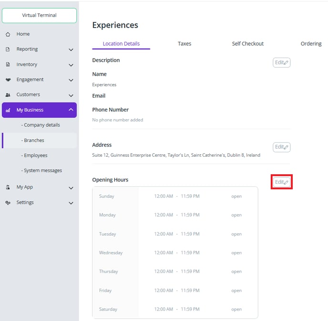Expand the Settings menu chevron

(x=71, y=203)
